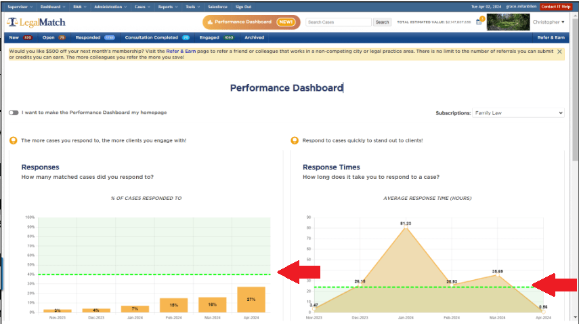This screenshot has width=579, height=324.
Task: Open the Reports menu
Action: (167, 6)
